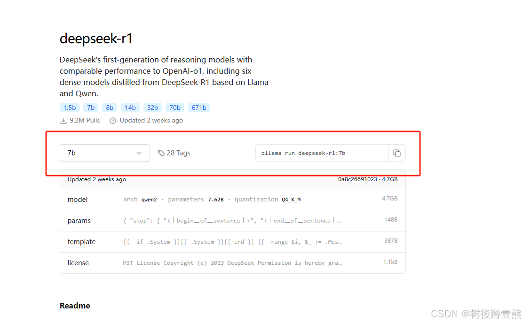Open the 7b model size dropdown
This screenshot has width=523, height=323.
click(x=105, y=153)
